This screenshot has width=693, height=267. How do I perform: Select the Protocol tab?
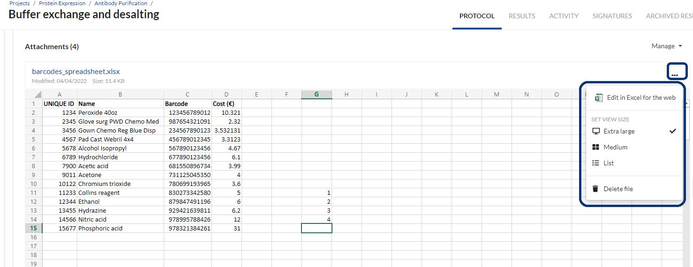coord(477,16)
